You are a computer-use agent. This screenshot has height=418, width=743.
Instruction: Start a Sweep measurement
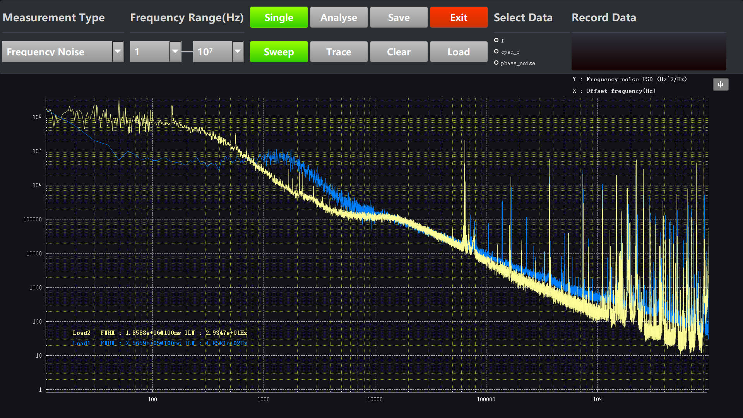(x=279, y=51)
